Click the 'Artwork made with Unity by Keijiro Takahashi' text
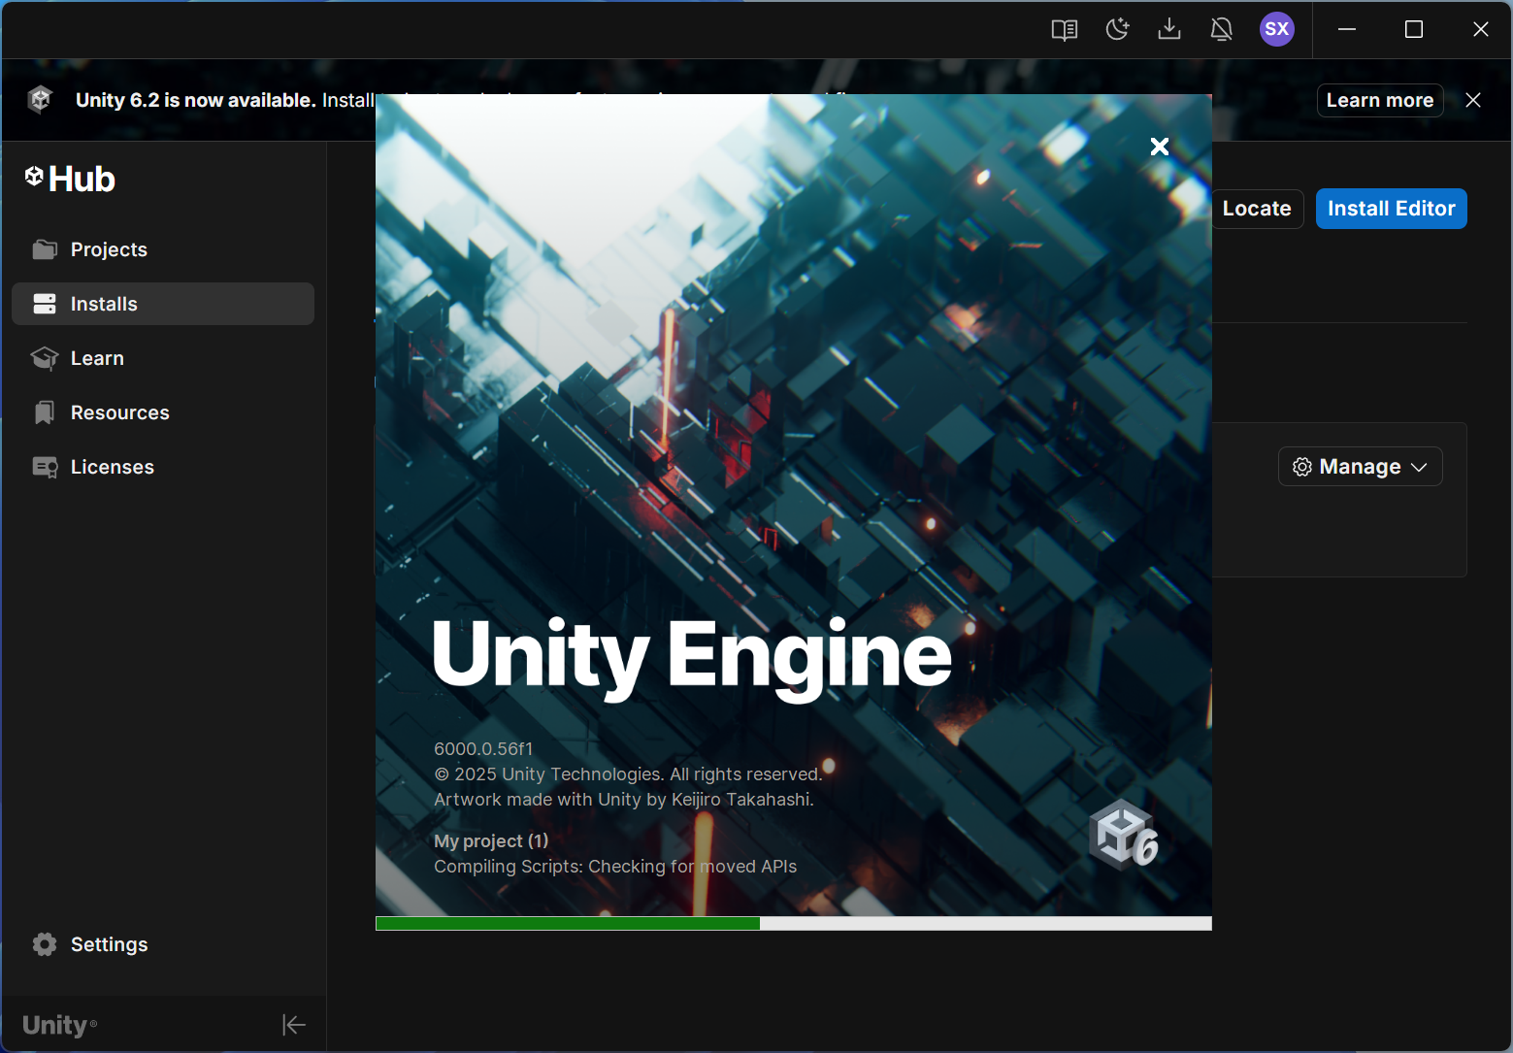The height and width of the screenshot is (1053, 1513). [x=624, y=800]
